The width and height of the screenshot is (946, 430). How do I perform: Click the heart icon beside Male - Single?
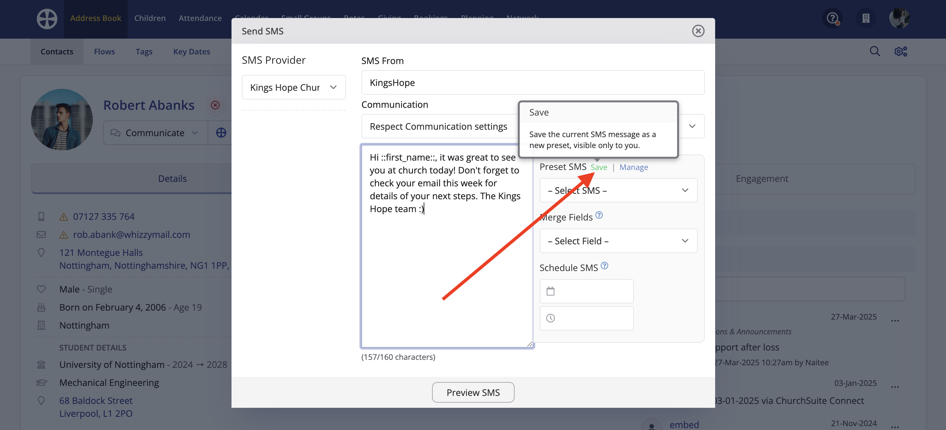[41, 289]
